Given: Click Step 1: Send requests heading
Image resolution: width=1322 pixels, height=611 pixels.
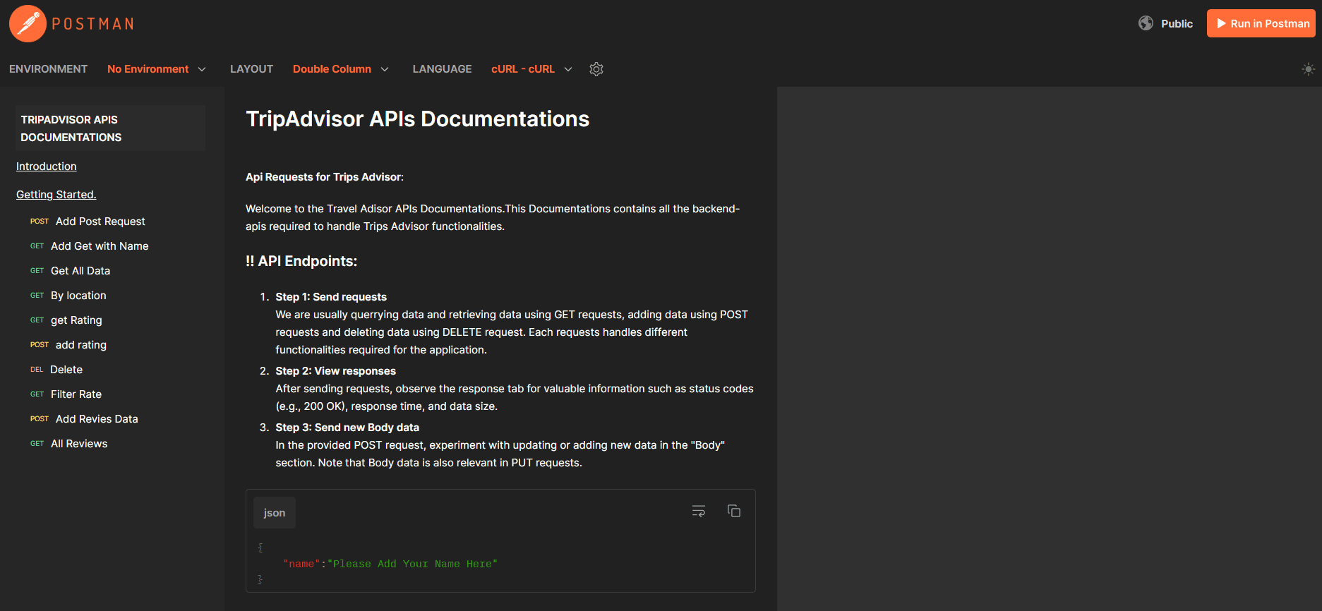Looking at the screenshot, I should [x=331, y=297].
